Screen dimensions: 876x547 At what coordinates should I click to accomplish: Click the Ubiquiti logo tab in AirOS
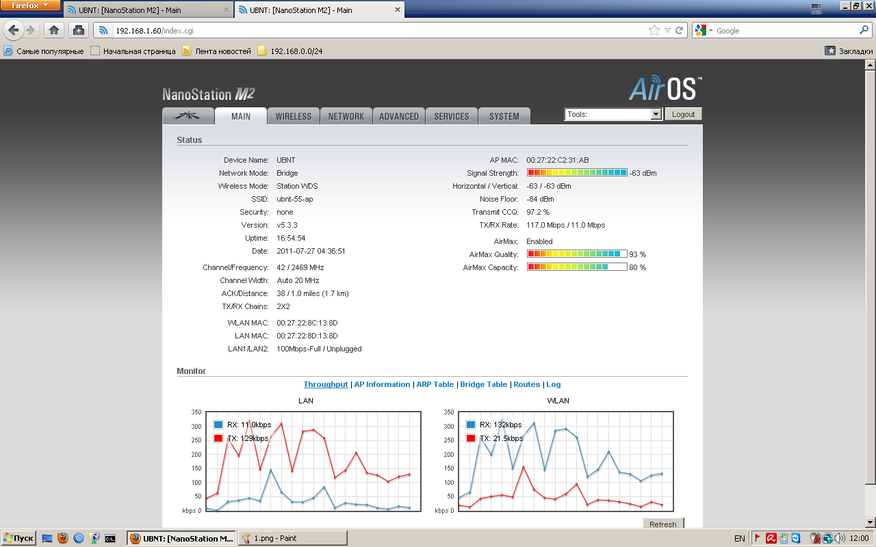188,116
